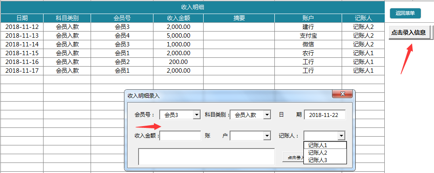Click the 会员号 column header
Image resolution: width=434 pixels, height=173 pixels.
click(122, 18)
